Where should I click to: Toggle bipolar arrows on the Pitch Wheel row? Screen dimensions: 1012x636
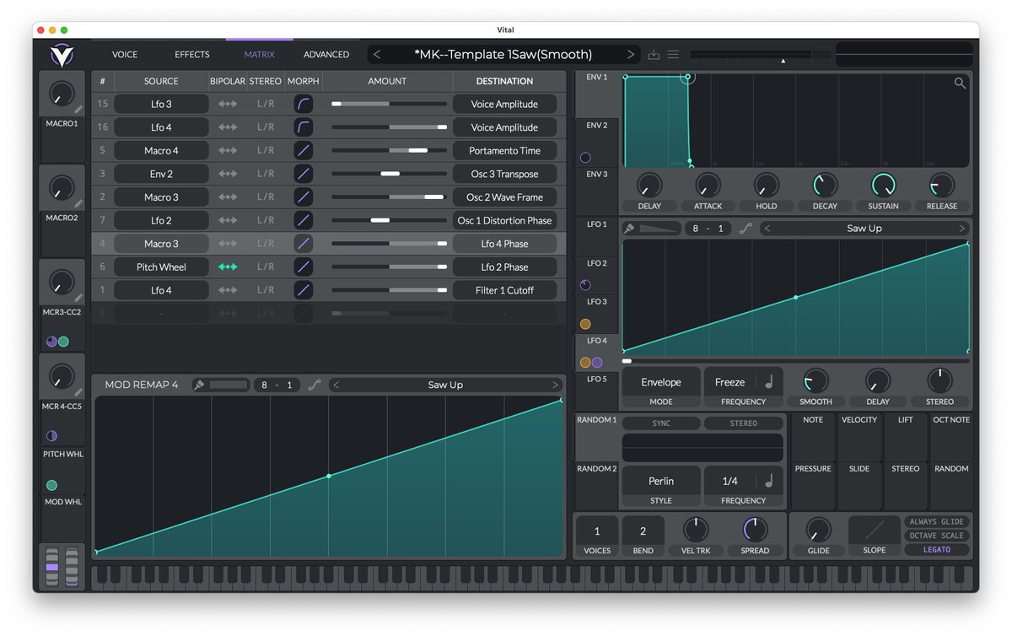pos(226,267)
